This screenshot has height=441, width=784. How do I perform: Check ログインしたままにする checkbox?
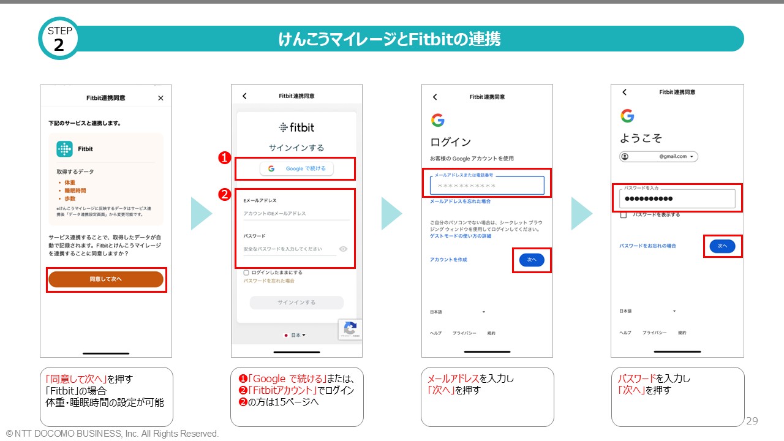[x=246, y=273]
